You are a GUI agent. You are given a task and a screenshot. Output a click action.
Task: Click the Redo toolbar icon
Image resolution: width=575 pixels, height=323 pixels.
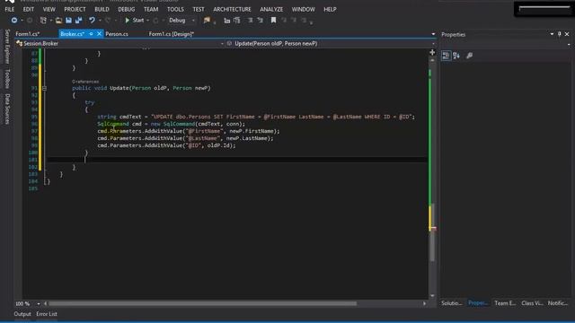pos(108,21)
